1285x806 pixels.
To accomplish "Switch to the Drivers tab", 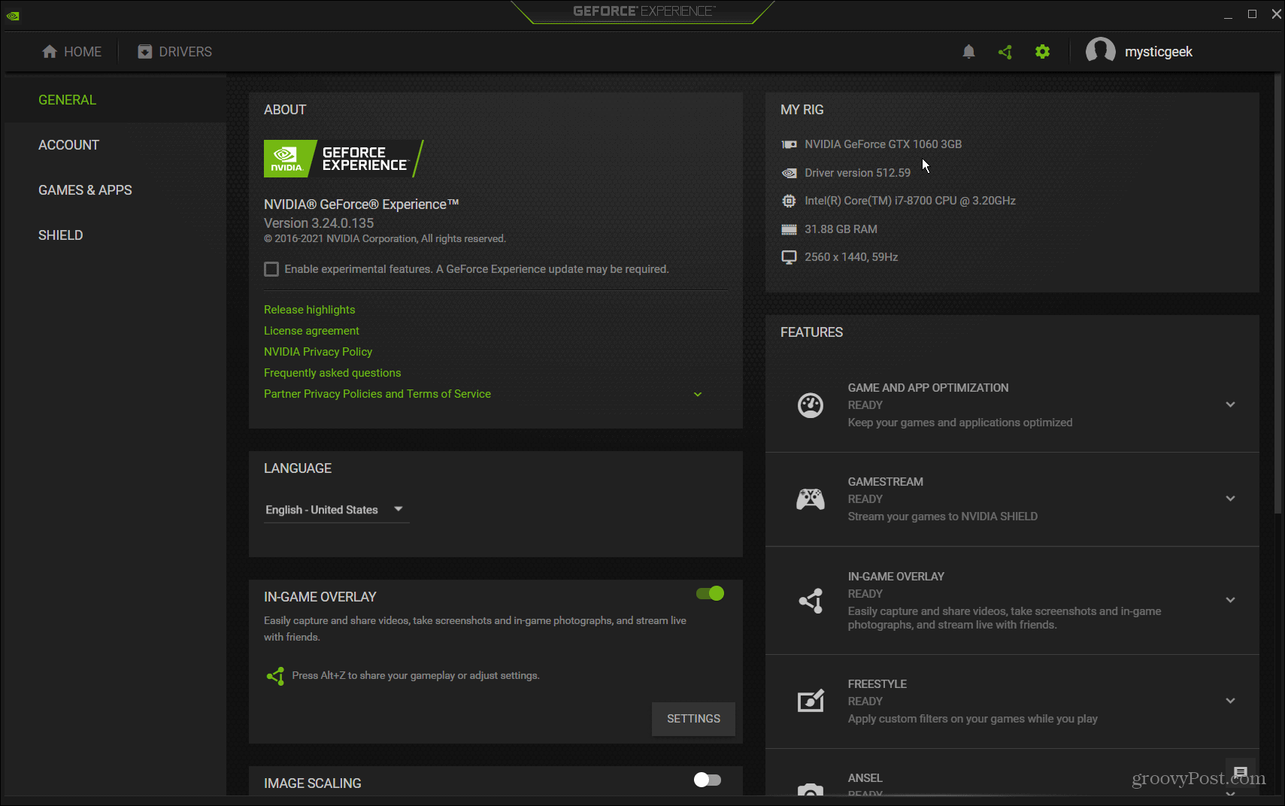I will [x=174, y=52].
